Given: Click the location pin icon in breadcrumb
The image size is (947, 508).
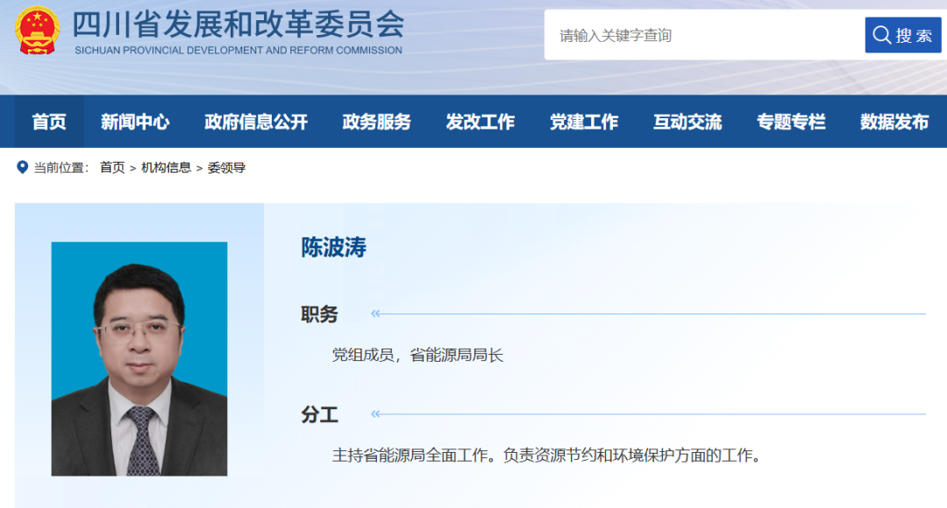Looking at the screenshot, I should point(23,166).
